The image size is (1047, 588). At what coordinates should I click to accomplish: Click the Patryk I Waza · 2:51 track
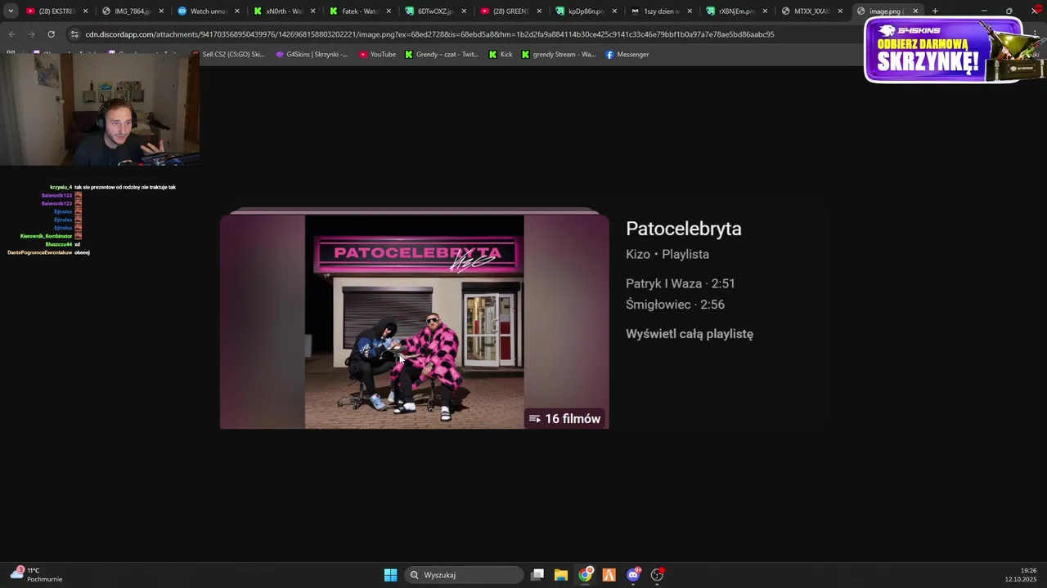[x=681, y=283]
